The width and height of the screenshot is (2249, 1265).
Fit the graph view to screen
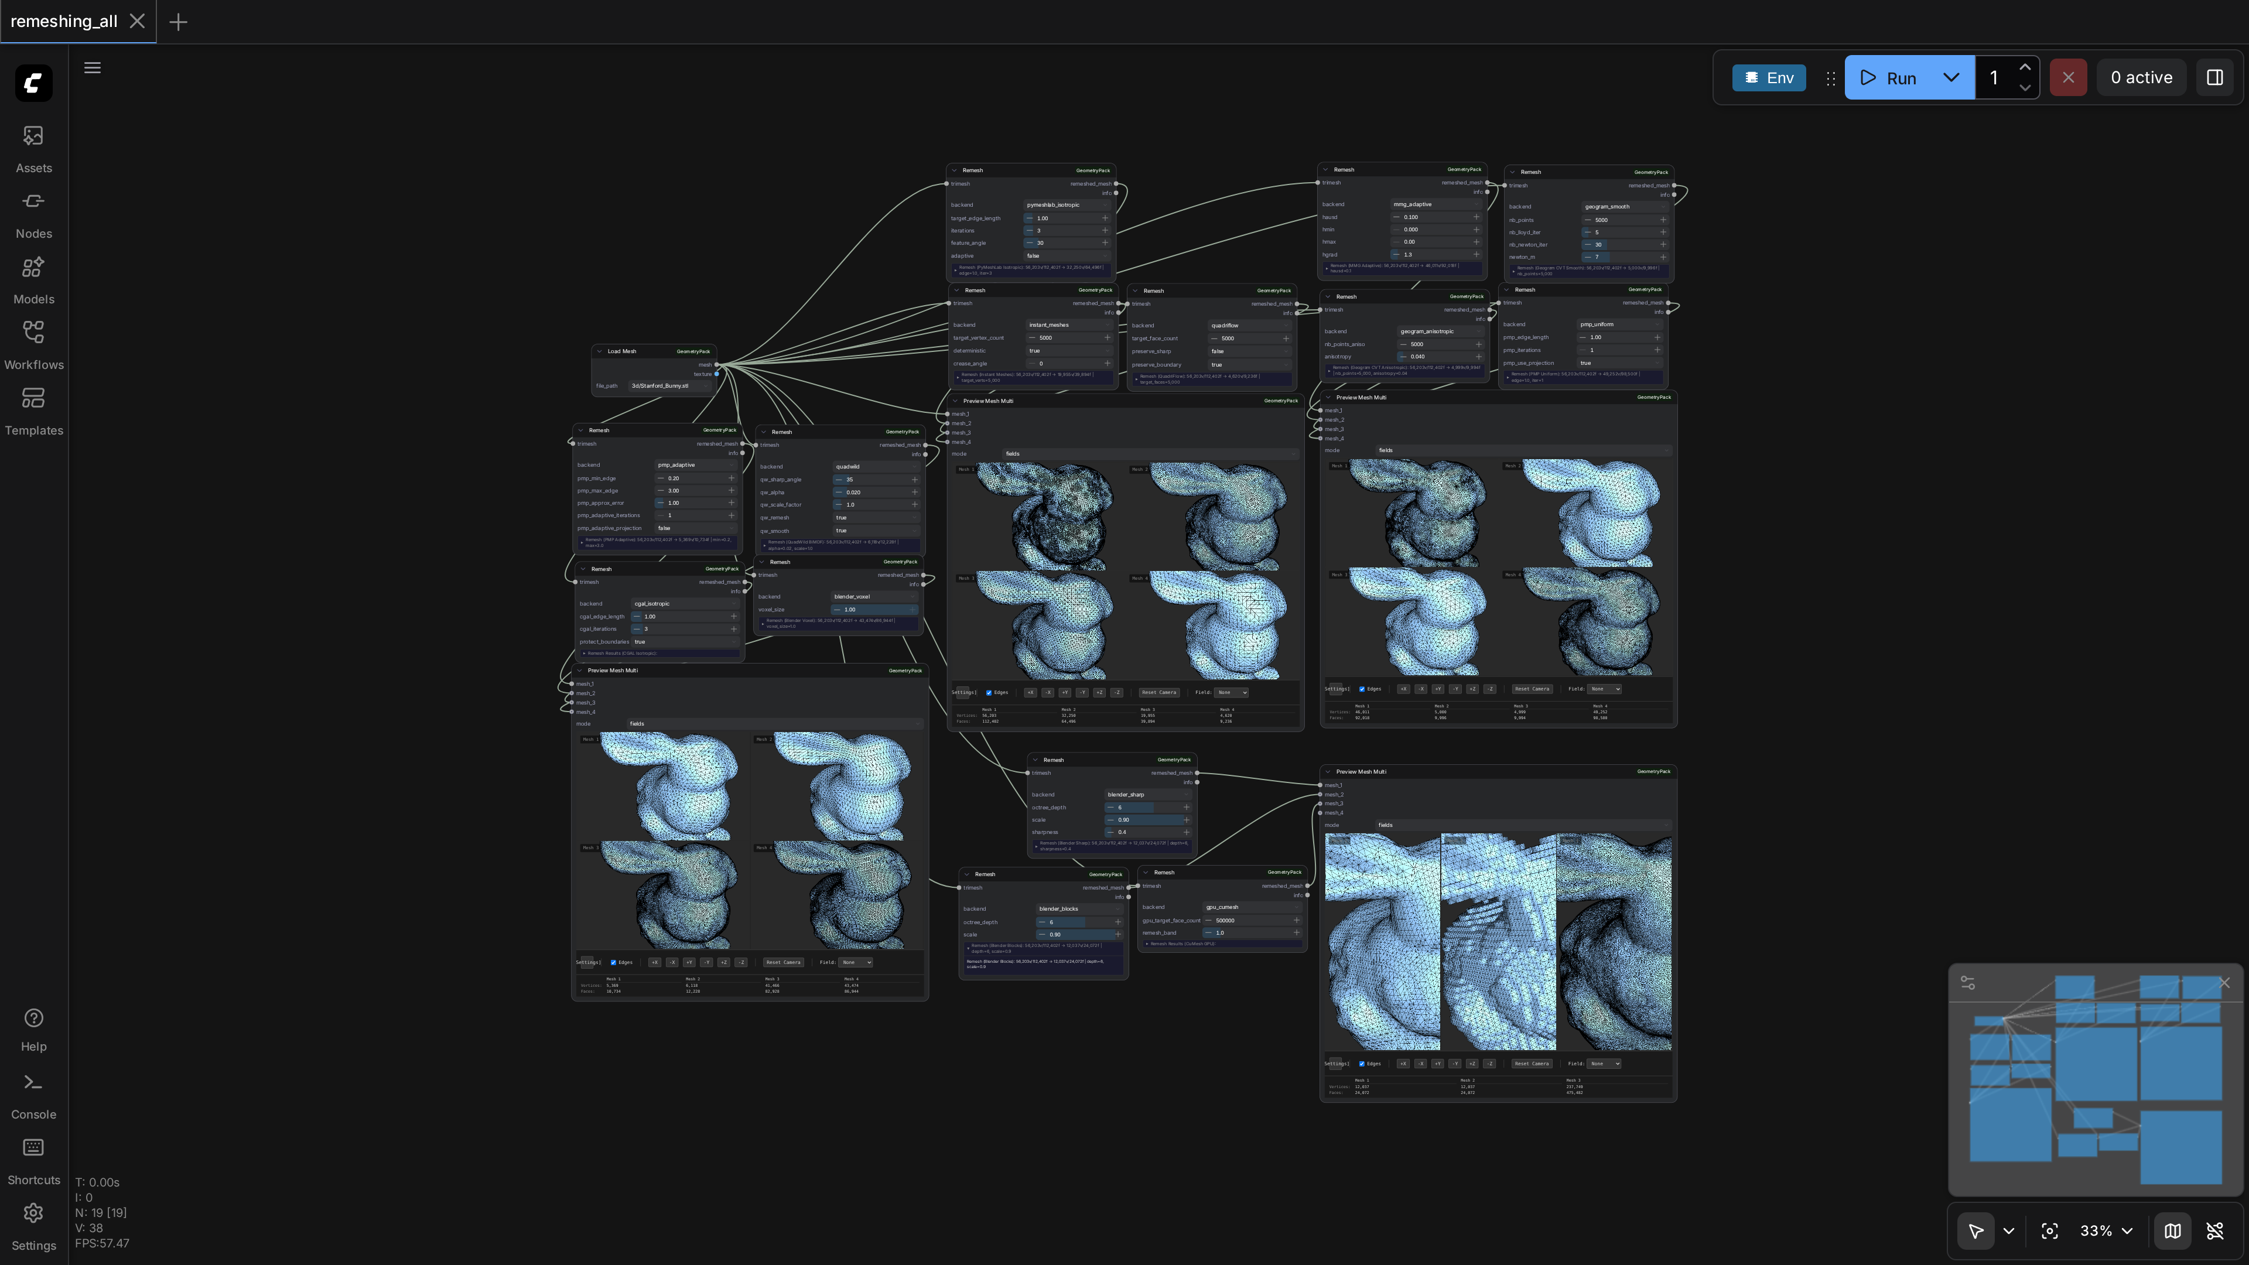[x=2050, y=1231]
